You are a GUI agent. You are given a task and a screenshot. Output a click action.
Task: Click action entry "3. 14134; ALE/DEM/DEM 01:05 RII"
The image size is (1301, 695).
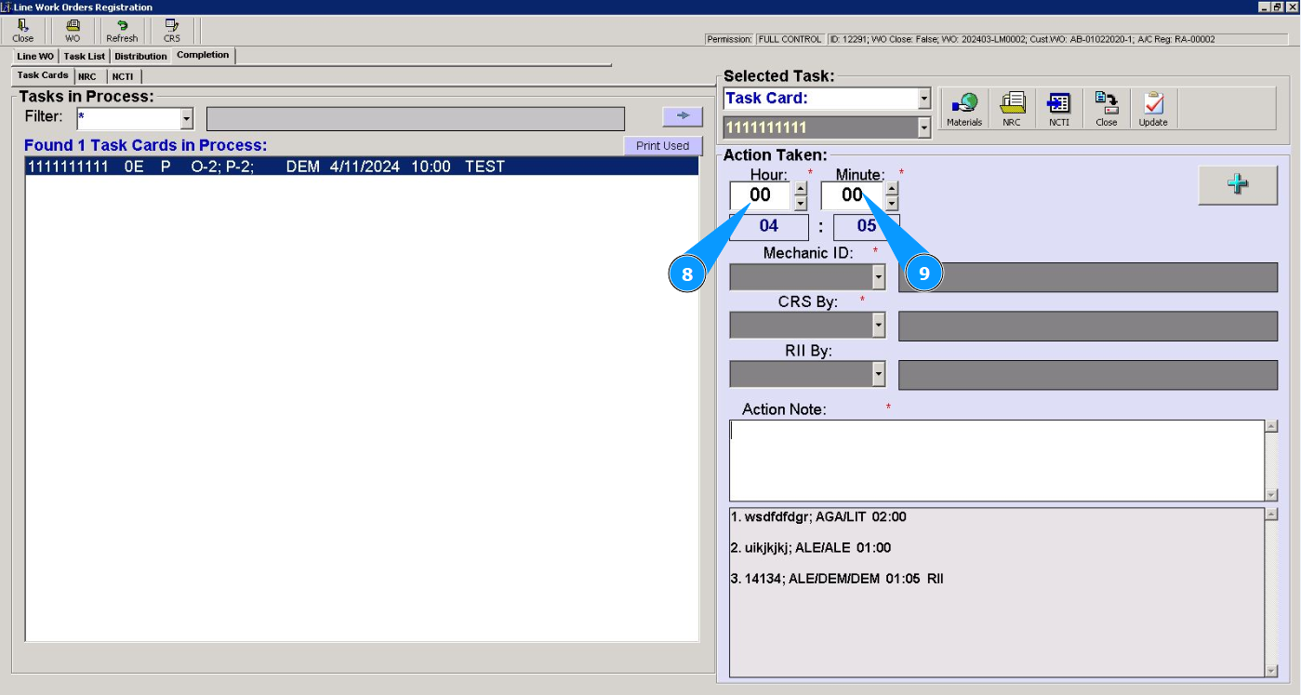(837, 579)
